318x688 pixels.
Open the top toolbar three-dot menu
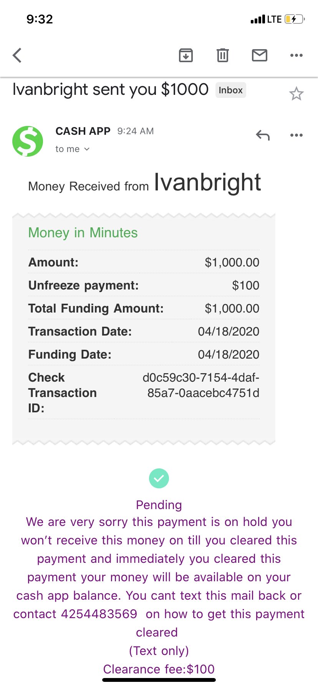(x=296, y=55)
